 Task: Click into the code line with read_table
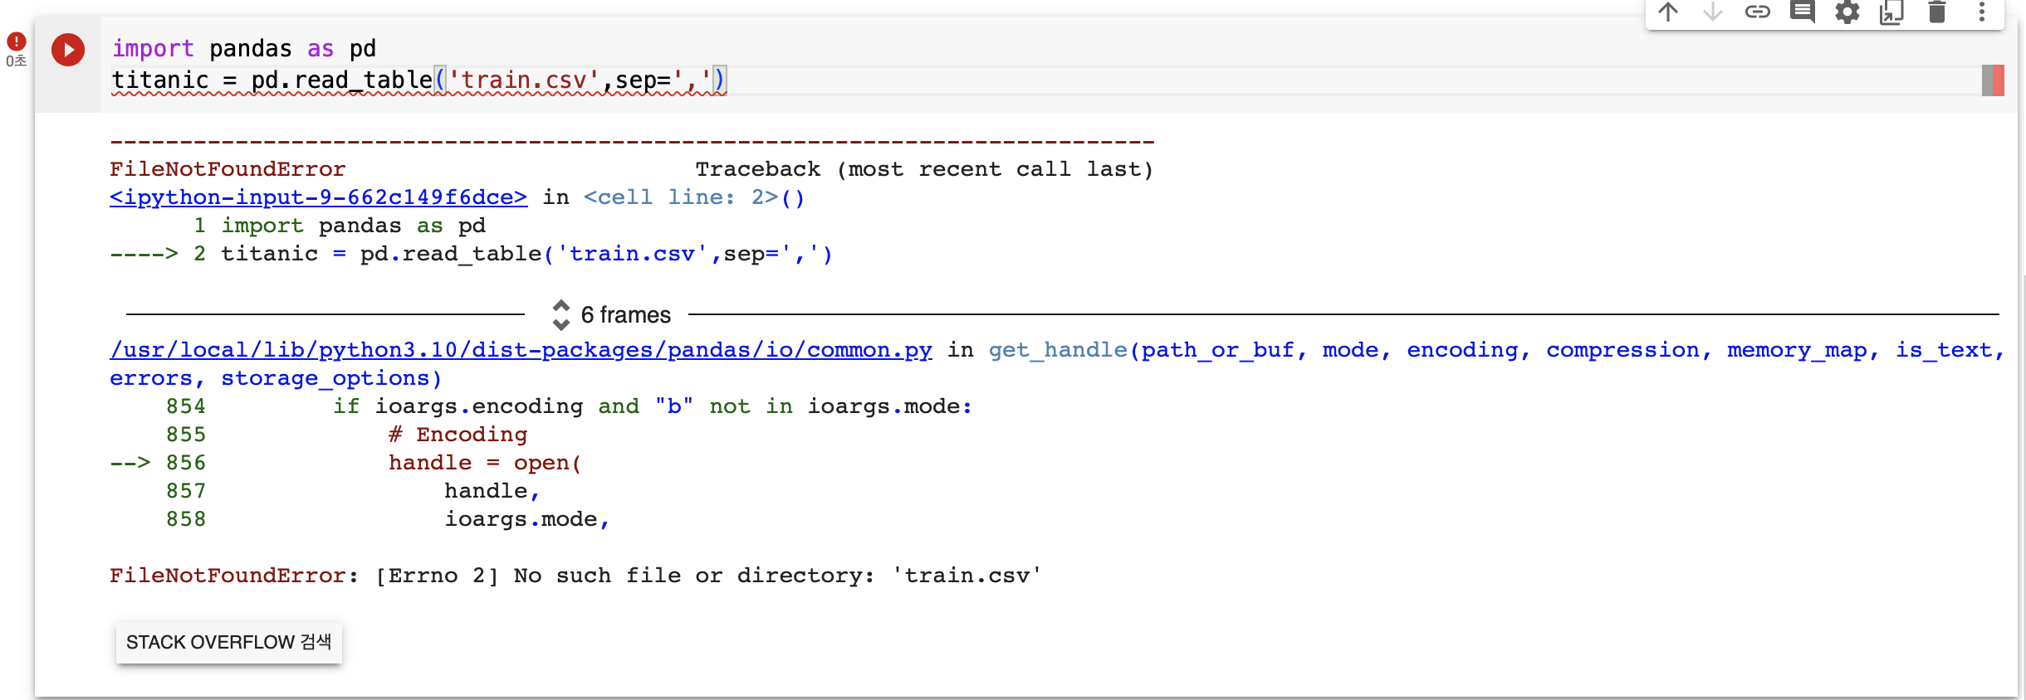tap(419, 80)
